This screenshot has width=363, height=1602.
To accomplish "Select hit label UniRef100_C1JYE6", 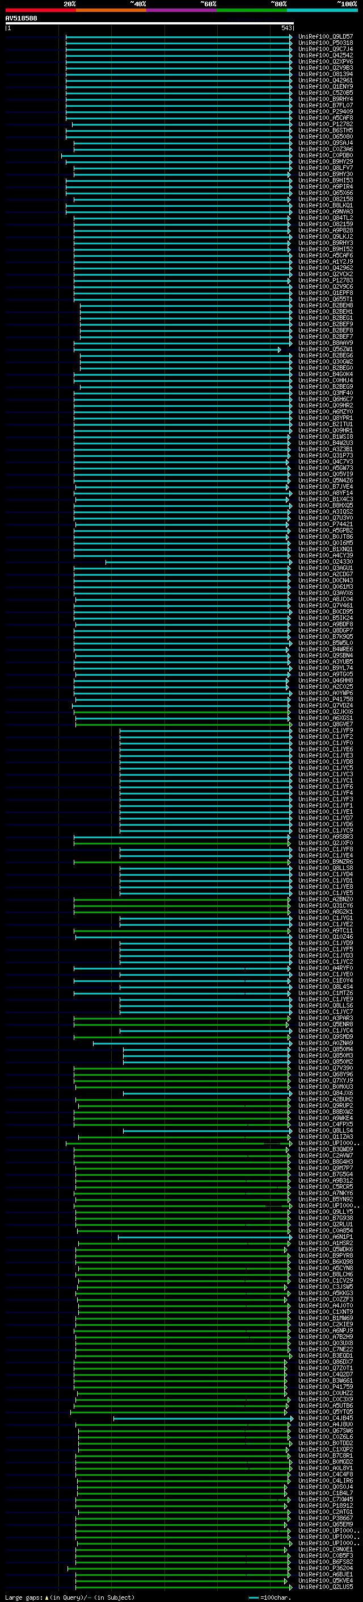I will click(325, 749).
